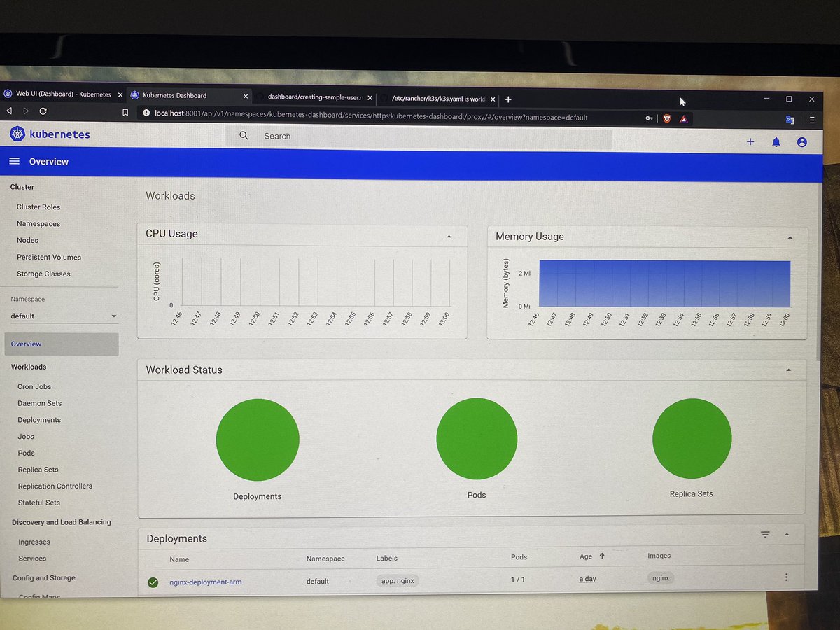Click the nginx image chip
The image size is (840, 630).
(661, 578)
